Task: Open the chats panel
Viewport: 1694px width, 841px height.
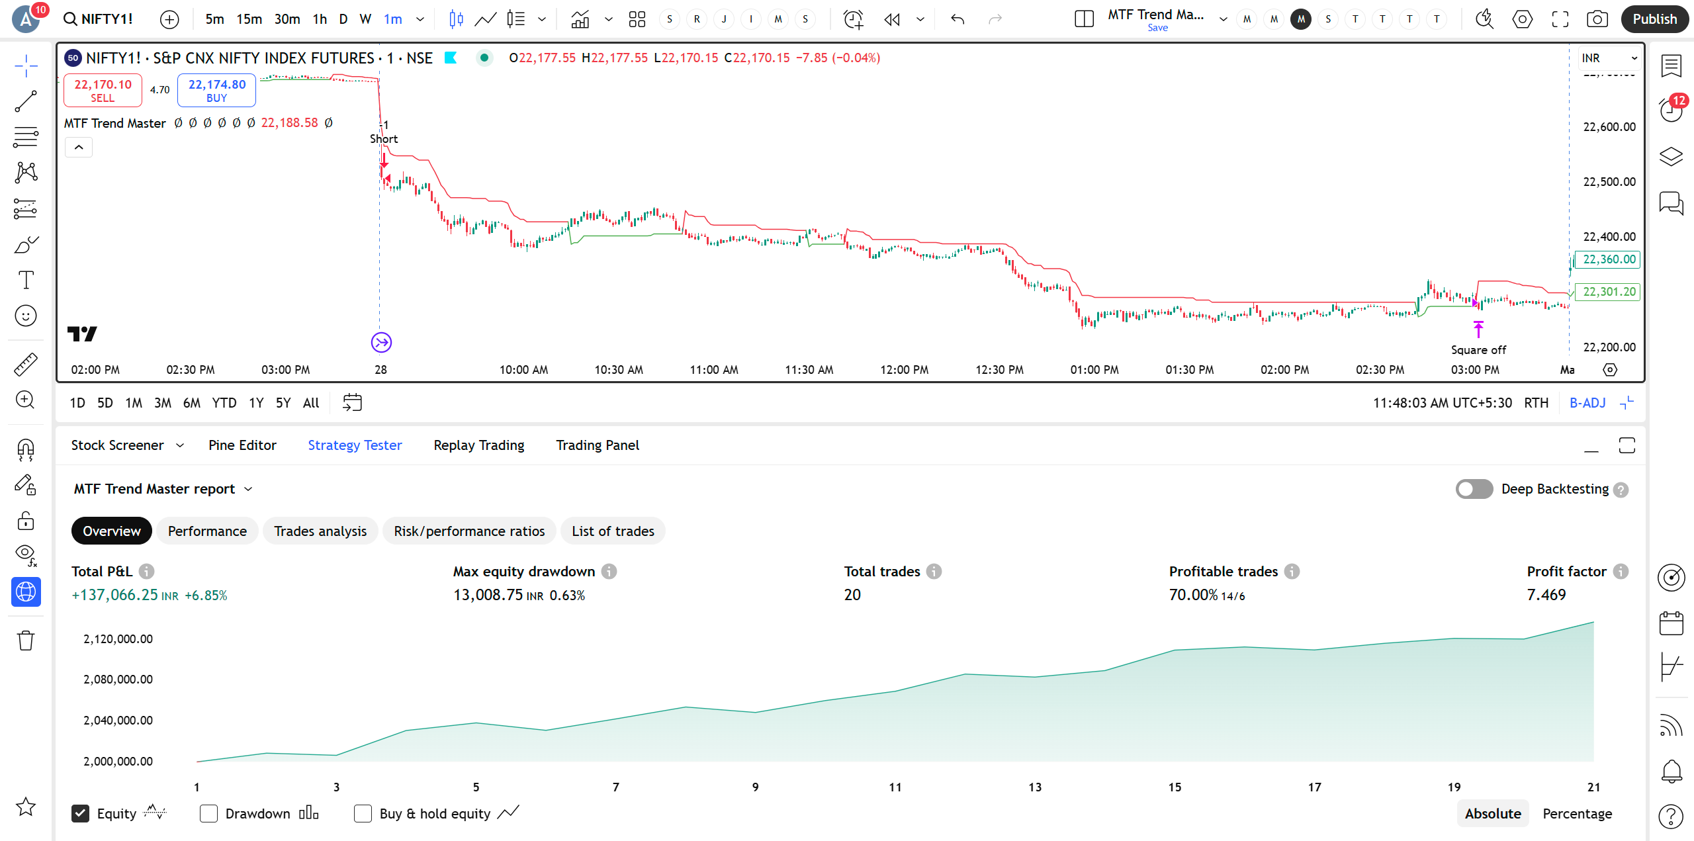Action: 1672,202
